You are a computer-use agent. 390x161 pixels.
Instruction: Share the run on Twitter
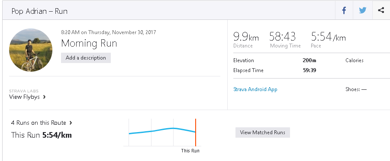coord(363,11)
